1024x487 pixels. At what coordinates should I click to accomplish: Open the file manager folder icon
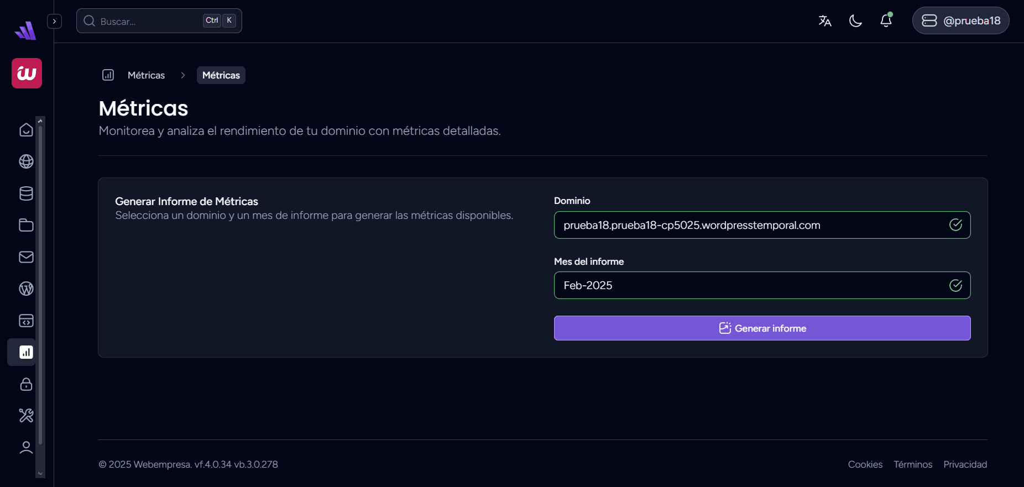point(26,225)
